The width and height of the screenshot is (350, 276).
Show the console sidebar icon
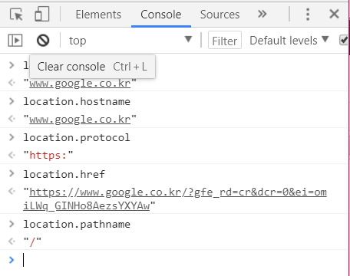(15, 41)
